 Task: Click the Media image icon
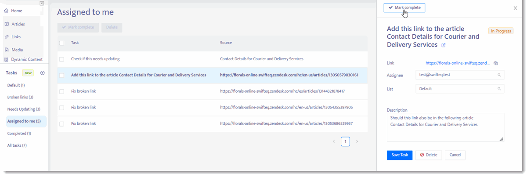[x=7, y=50]
